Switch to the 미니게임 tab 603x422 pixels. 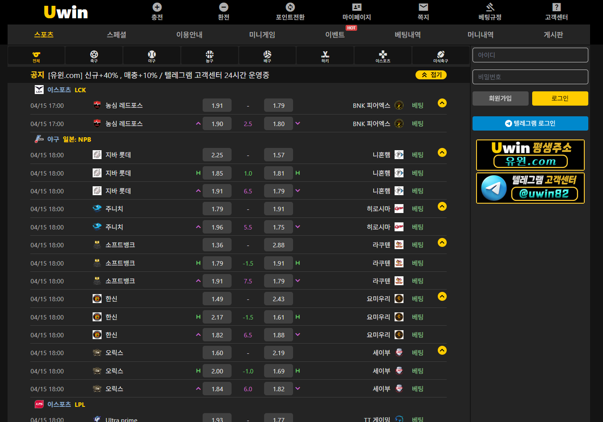262,35
